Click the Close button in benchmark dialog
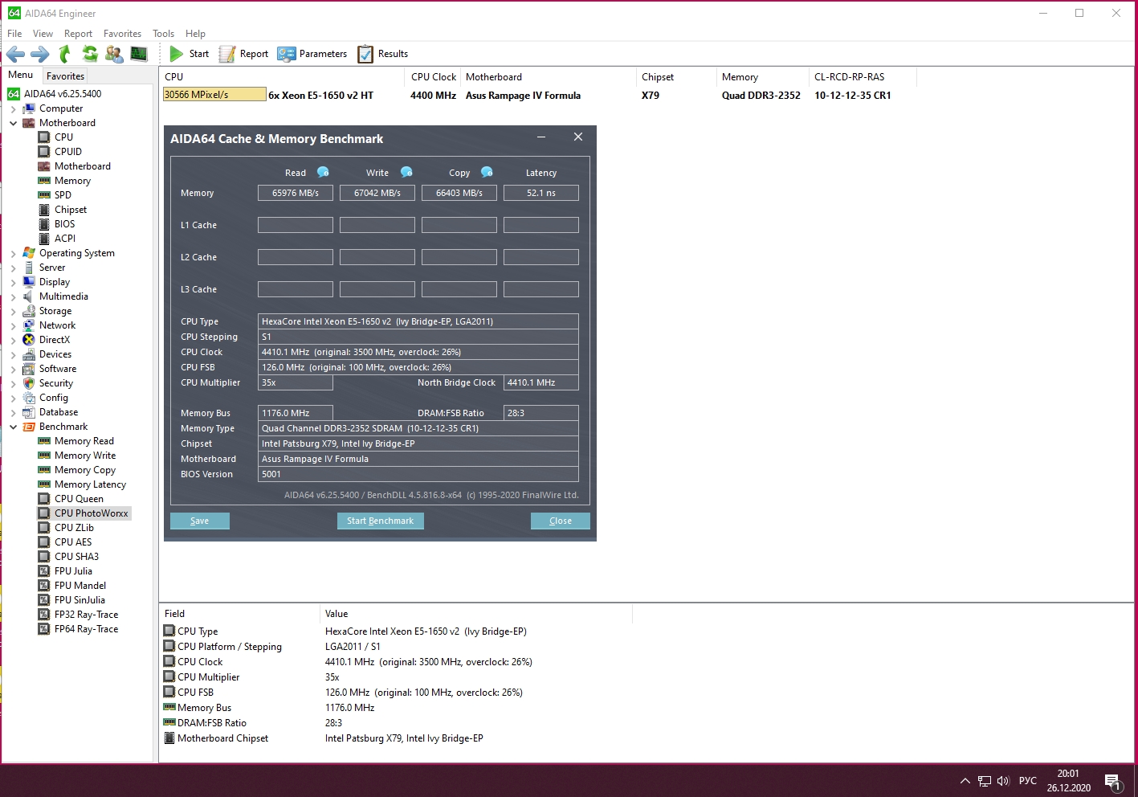Viewport: 1138px width, 797px height. 561,521
